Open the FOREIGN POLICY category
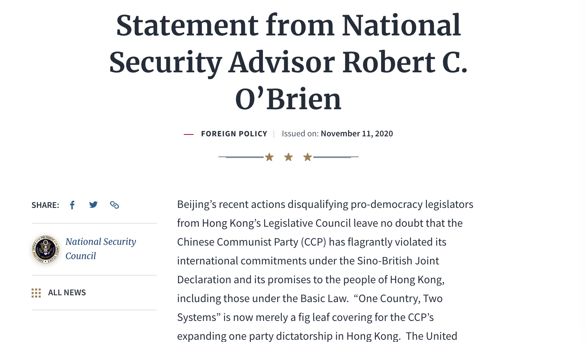This screenshot has height=342, width=586. pyautogui.click(x=234, y=134)
